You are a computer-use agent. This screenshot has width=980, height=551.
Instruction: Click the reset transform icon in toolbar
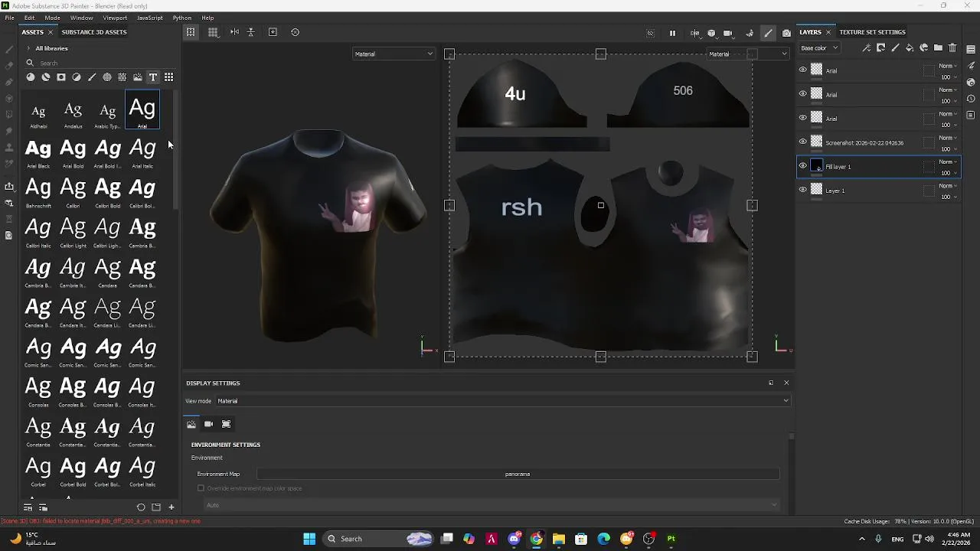click(296, 32)
